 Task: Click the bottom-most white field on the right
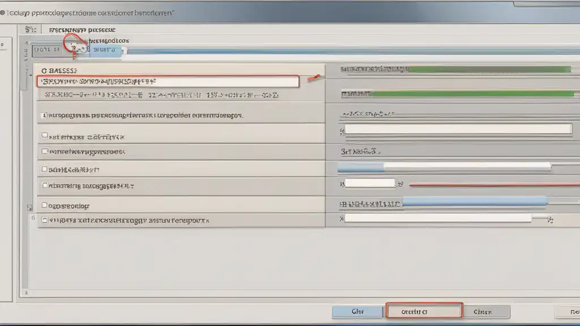[x=438, y=218]
